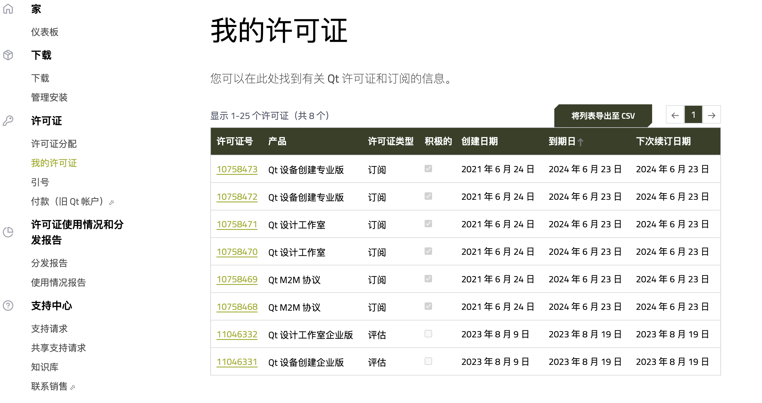Go to next page arrow
Screen dimensions: 762x403
point(712,115)
